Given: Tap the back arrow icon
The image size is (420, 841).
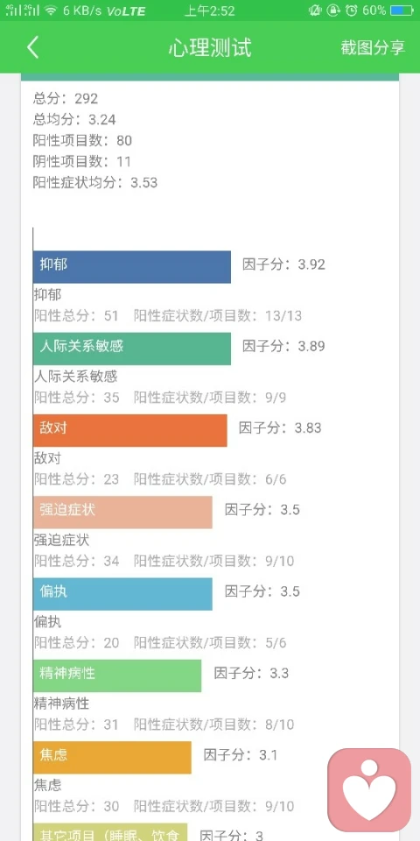Looking at the screenshot, I should (32, 47).
